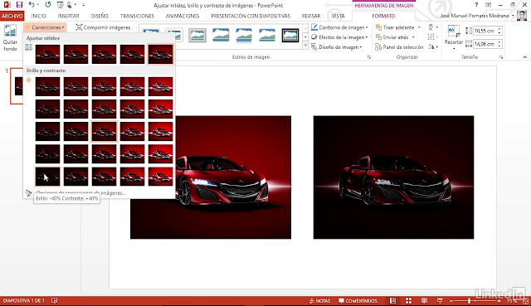Click fit slide to window icon
This screenshot has width=531, height=306.
[525, 300]
